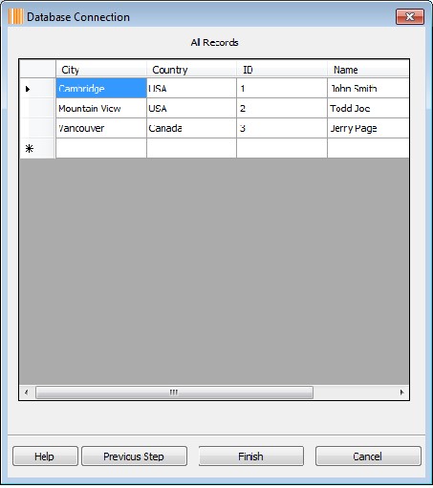Cancel the database connection wizard
This screenshot has height=488, width=433.
pyautogui.click(x=368, y=456)
